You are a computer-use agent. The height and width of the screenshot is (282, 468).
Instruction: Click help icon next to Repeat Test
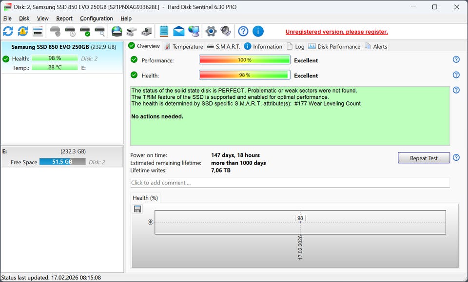click(456, 158)
